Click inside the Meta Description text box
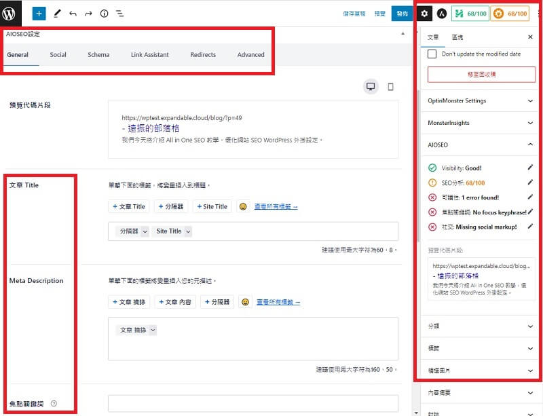 click(253, 339)
